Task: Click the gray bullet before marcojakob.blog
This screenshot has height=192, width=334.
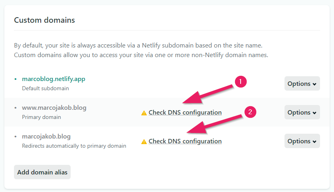Action: pos(16,137)
